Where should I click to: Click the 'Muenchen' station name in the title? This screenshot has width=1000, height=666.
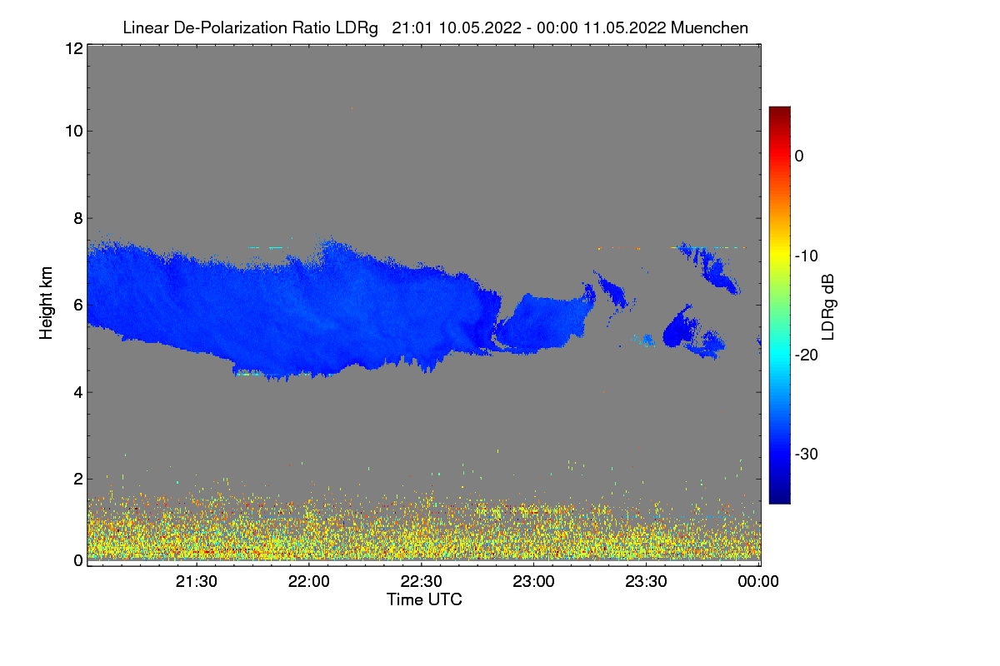coord(709,27)
